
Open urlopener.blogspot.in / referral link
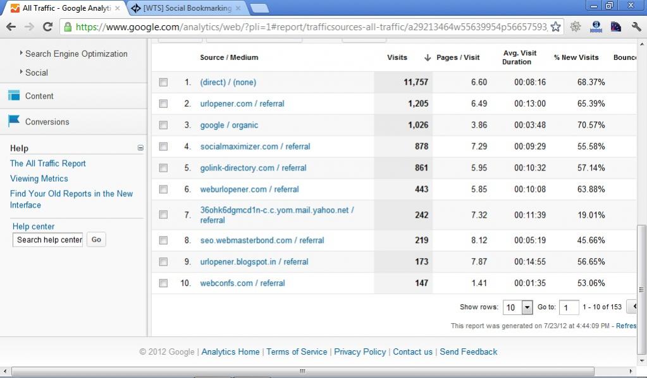[x=254, y=262]
